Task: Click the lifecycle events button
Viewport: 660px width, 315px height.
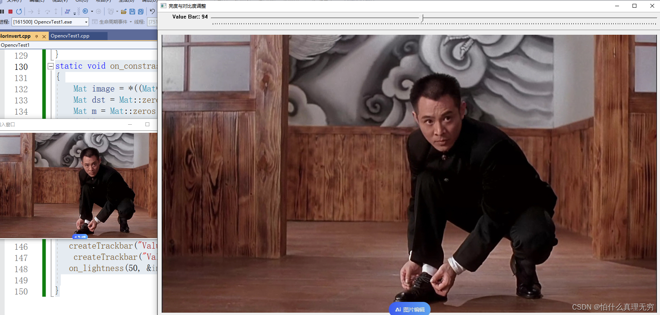Action: point(110,22)
